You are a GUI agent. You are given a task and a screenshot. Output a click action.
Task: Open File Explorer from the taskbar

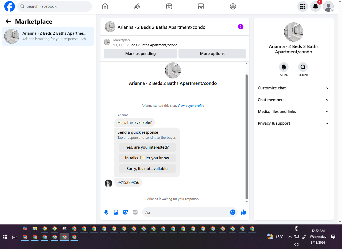click(35, 229)
